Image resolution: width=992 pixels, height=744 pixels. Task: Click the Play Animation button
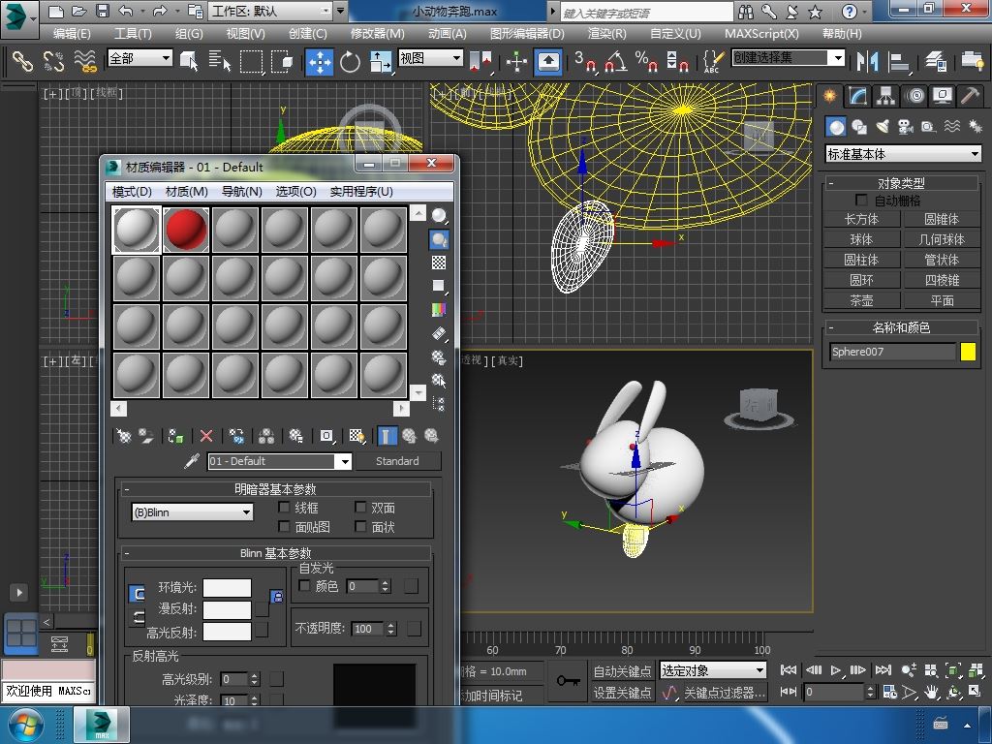tap(836, 669)
